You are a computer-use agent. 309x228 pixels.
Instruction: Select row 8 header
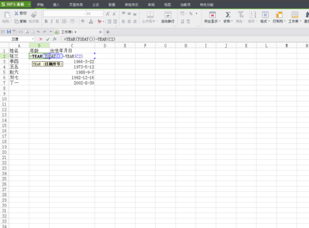(4, 88)
